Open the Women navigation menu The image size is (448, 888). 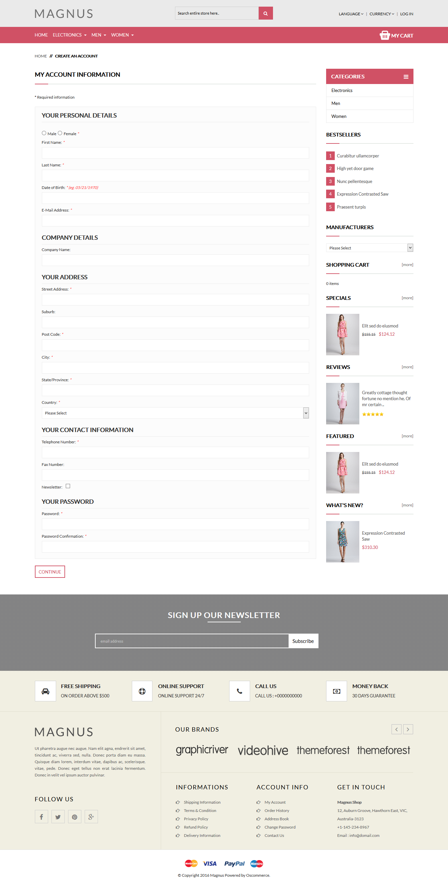pos(122,35)
